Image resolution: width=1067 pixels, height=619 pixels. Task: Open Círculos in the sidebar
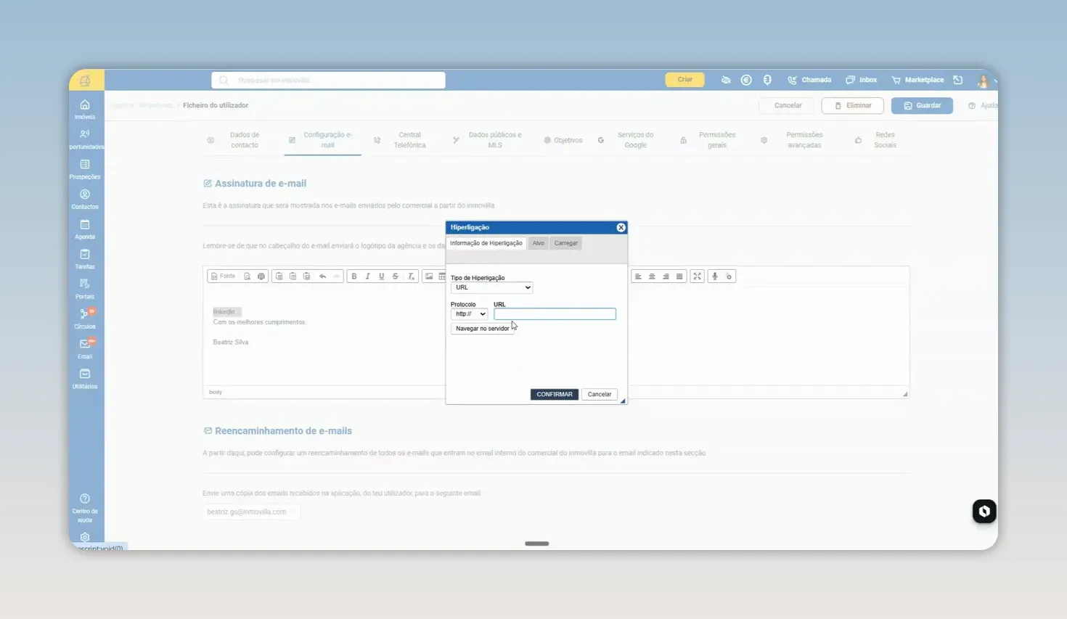click(85, 319)
